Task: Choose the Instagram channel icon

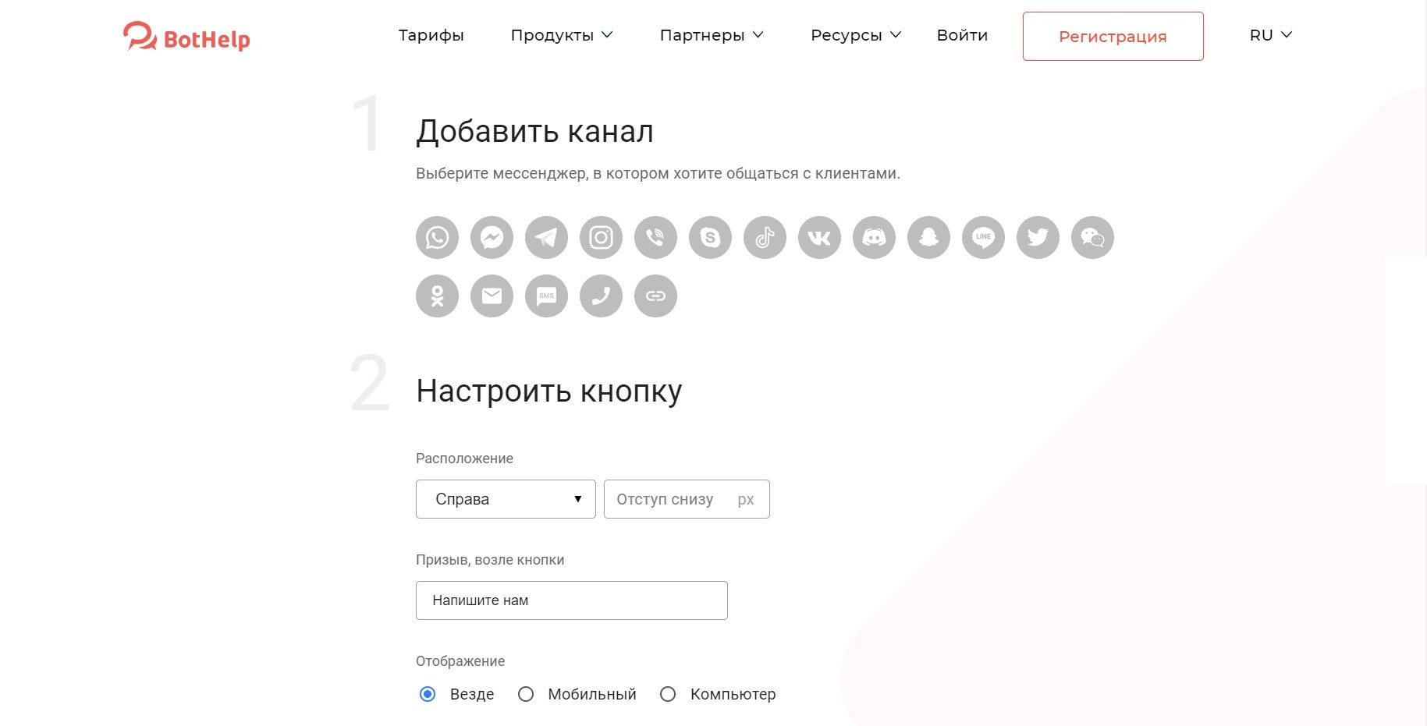Action: click(601, 237)
